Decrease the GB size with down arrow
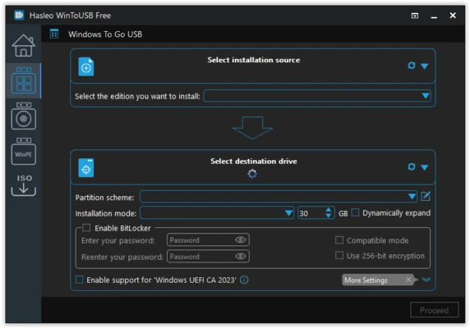 click(329, 216)
